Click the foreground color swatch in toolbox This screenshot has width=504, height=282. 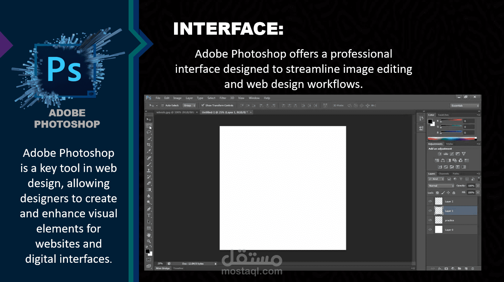(147, 251)
